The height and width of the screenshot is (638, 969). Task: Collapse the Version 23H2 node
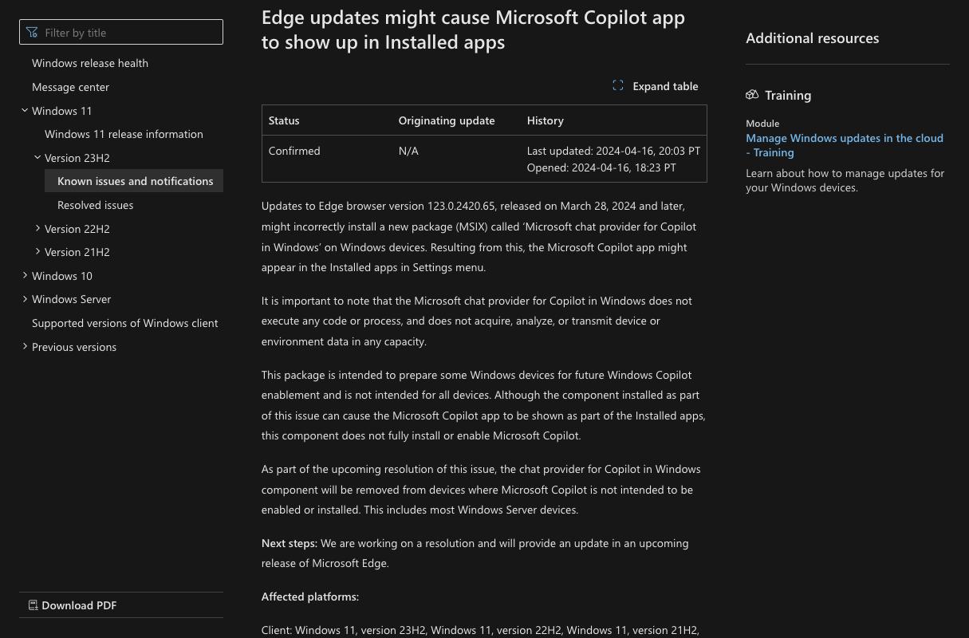tap(37, 158)
